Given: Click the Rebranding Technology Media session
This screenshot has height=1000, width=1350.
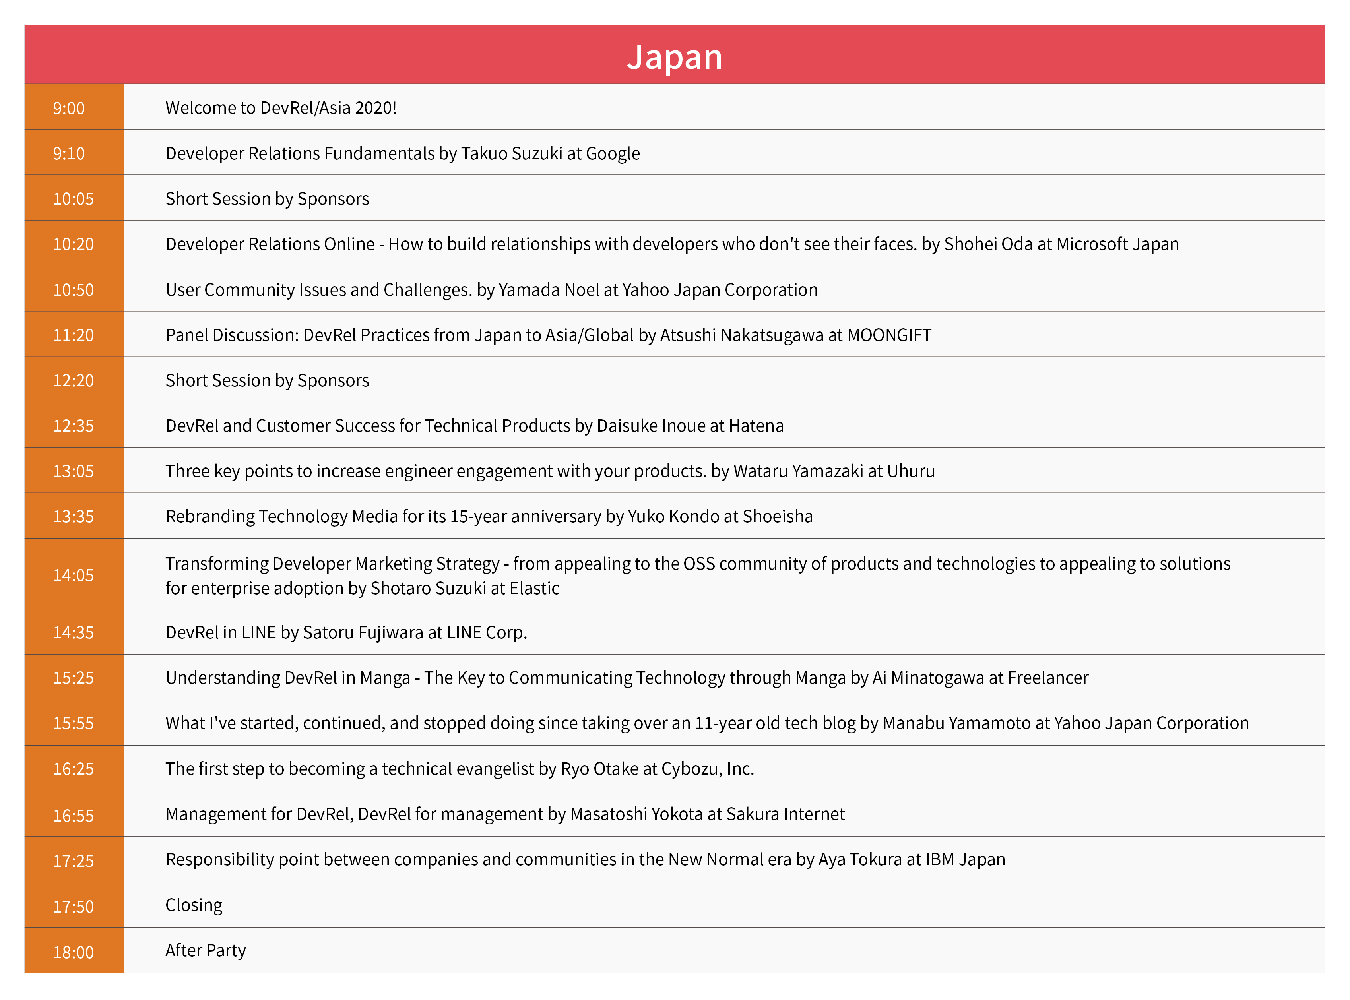Looking at the screenshot, I should [489, 516].
